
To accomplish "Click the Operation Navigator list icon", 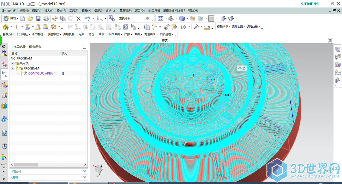I will click(x=147, y=27).
